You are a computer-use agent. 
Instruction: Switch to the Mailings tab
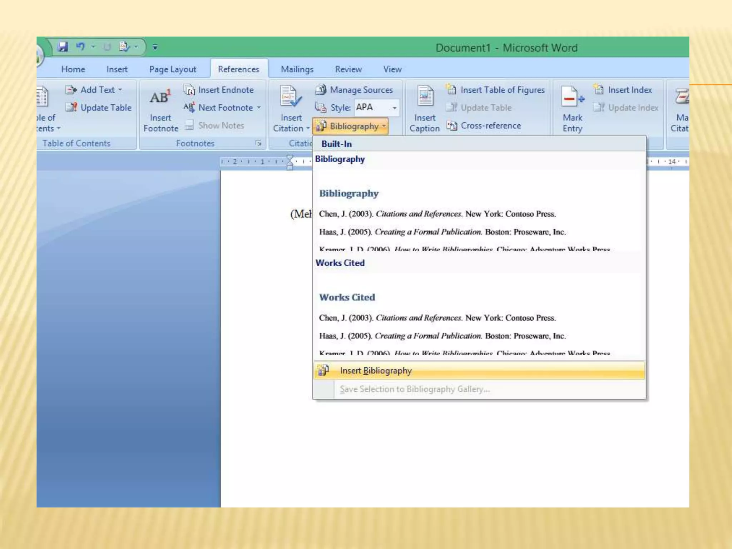(x=297, y=69)
